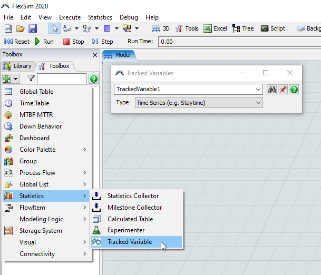Choose Down Behavior menu entry
This screenshot has height=275, width=321.
[x=46, y=126]
